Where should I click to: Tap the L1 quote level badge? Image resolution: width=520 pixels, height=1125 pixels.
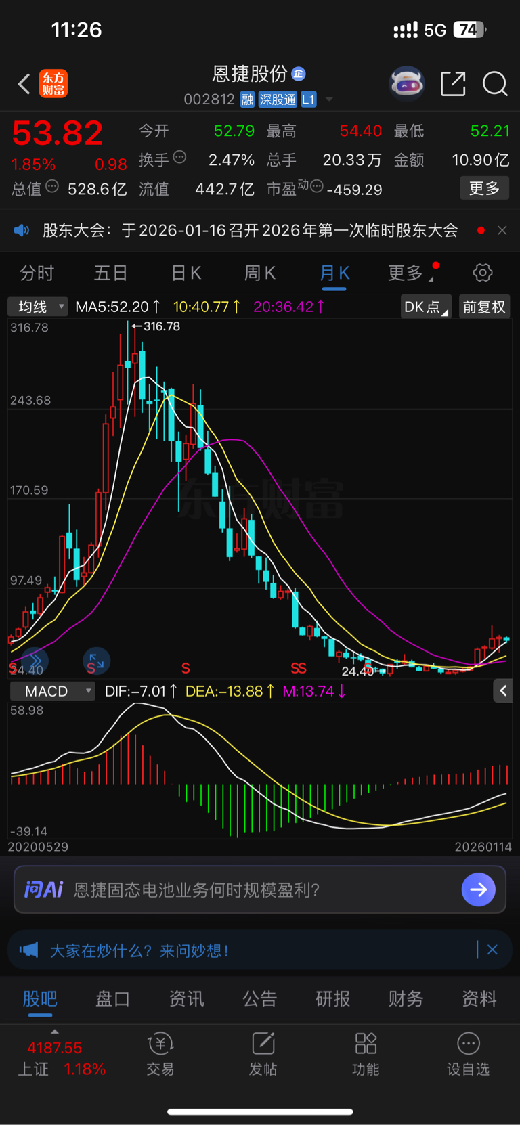[x=308, y=100]
